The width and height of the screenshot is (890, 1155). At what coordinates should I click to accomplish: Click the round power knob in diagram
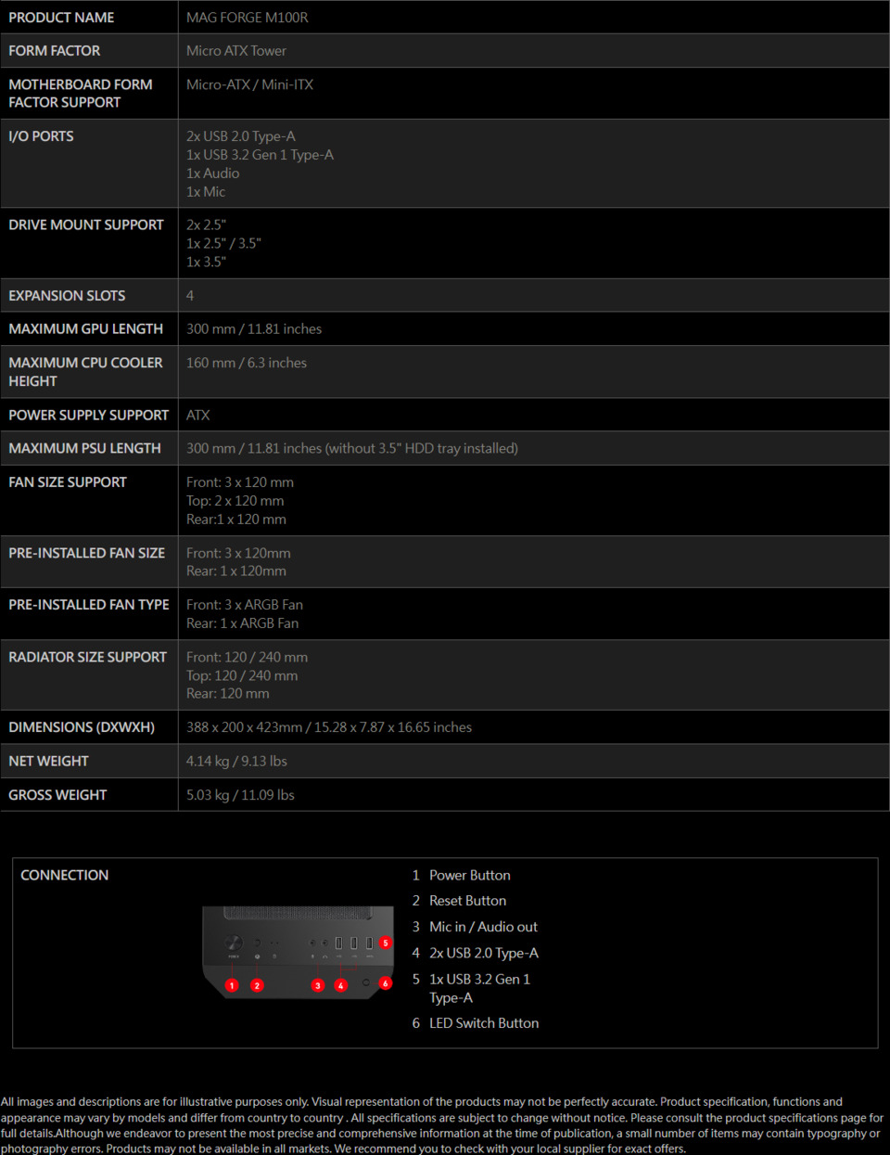coord(234,943)
